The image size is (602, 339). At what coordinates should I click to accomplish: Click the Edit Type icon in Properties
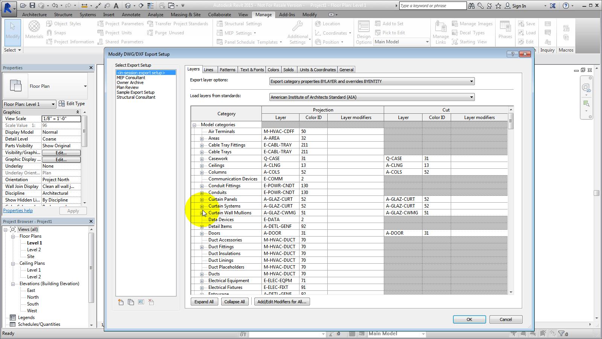coord(62,104)
